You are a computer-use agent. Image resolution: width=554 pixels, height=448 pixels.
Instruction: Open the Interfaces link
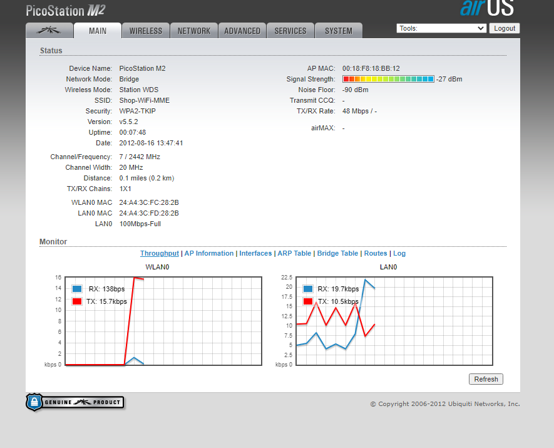pos(255,253)
